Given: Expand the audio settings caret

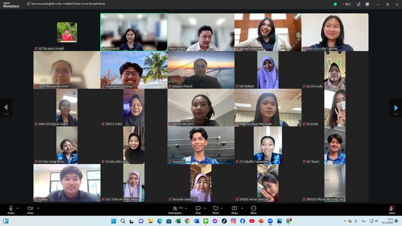Looking at the screenshot, I should [x=18, y=208].
